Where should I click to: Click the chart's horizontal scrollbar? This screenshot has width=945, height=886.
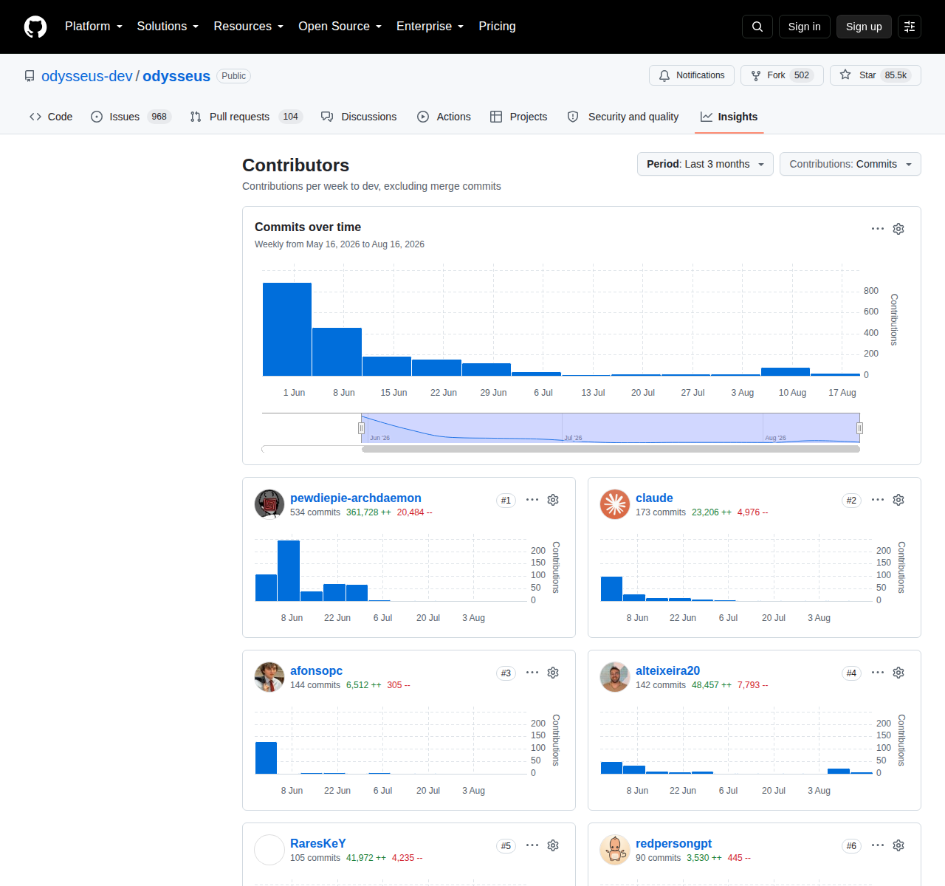(611, 449)
